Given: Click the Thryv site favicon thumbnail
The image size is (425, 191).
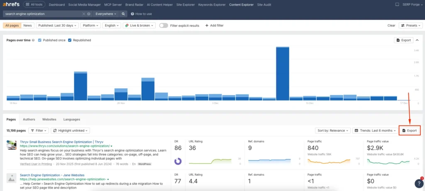Looking at the screenshot, I should pos(11,145).
